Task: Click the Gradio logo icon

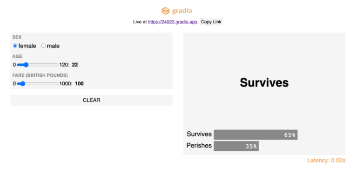Action: pyautogui.click(x=166, y=11)
